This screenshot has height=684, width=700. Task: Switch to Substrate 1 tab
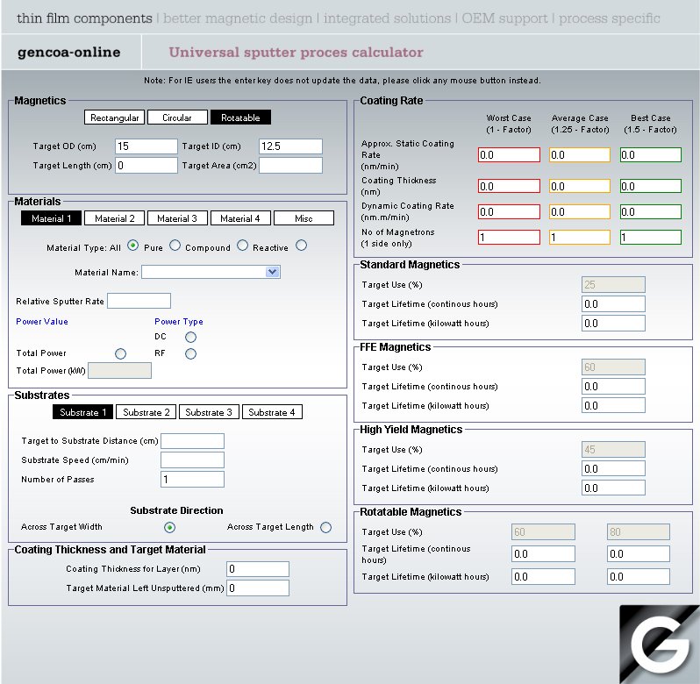pyautogui.click(x=83, y=412)
